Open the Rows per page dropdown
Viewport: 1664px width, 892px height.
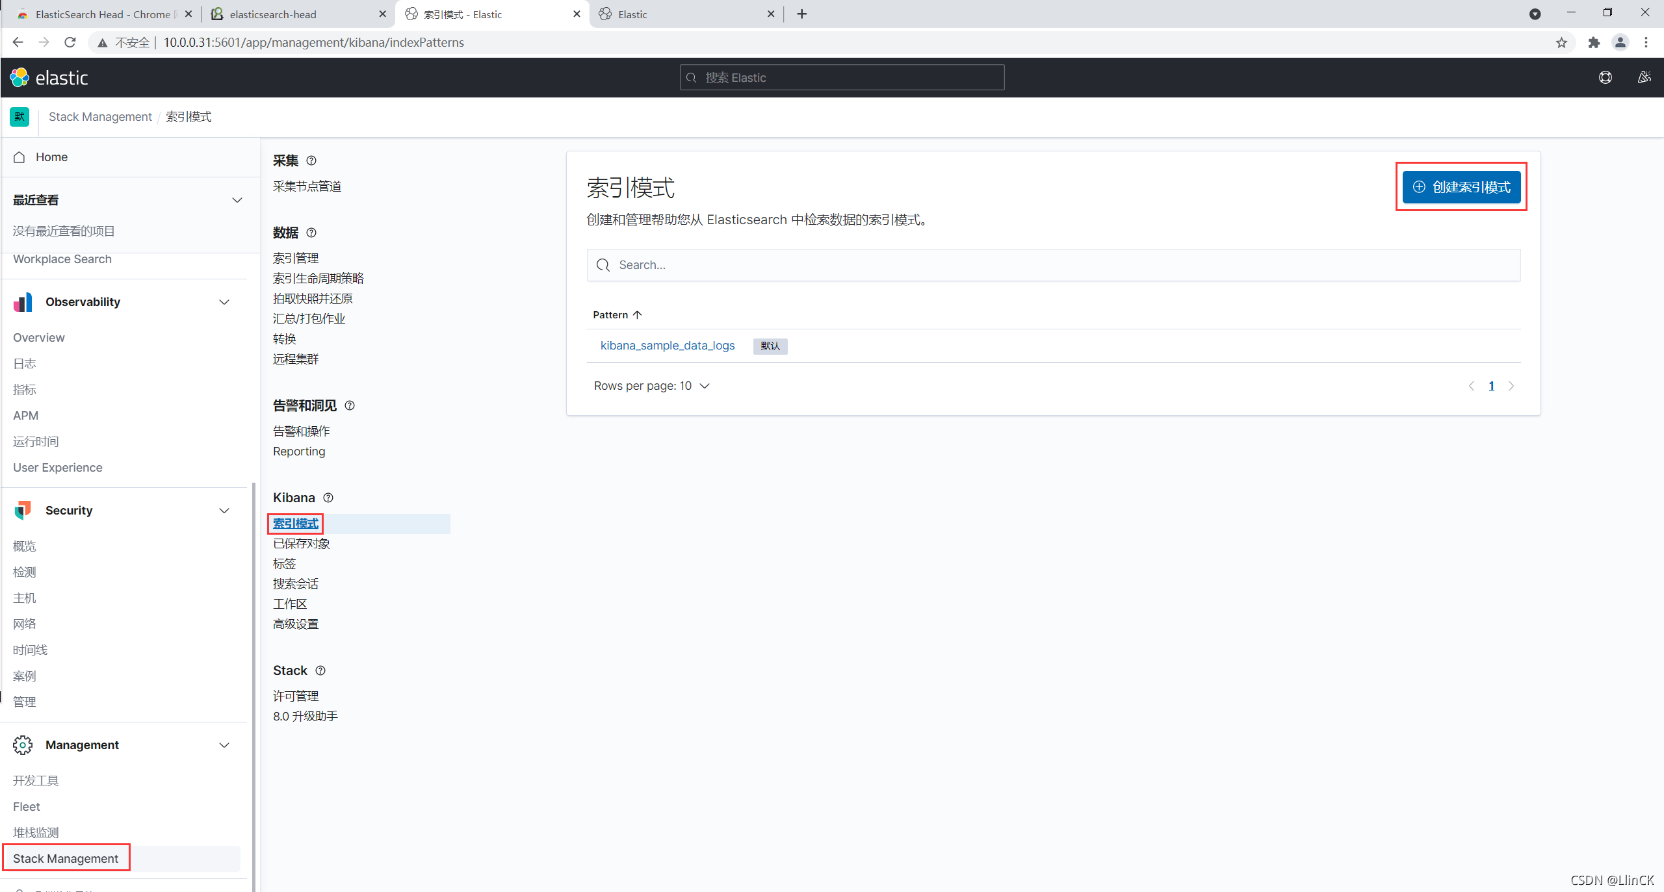pos(651,386)
